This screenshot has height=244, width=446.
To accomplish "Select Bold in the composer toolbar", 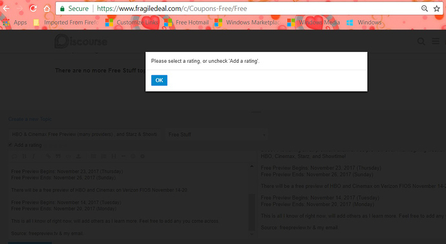I will pos(24,157).
